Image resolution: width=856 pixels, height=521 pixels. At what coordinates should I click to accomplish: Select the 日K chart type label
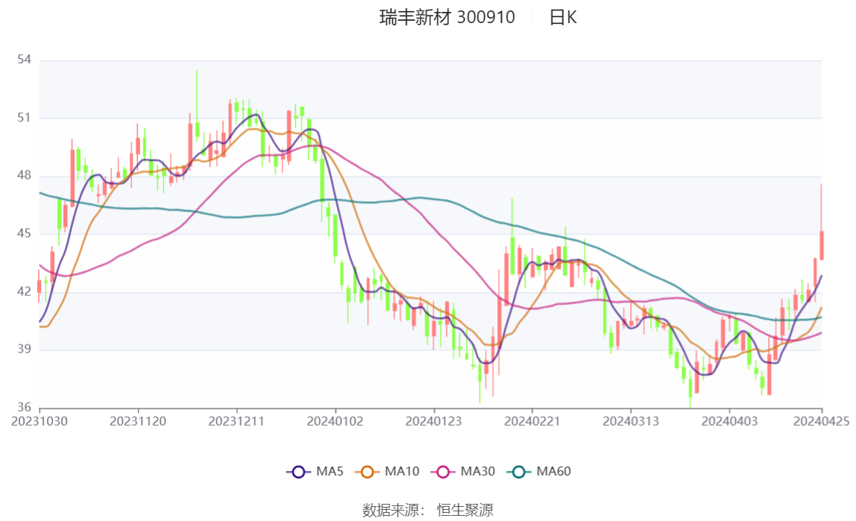(563, 17)
